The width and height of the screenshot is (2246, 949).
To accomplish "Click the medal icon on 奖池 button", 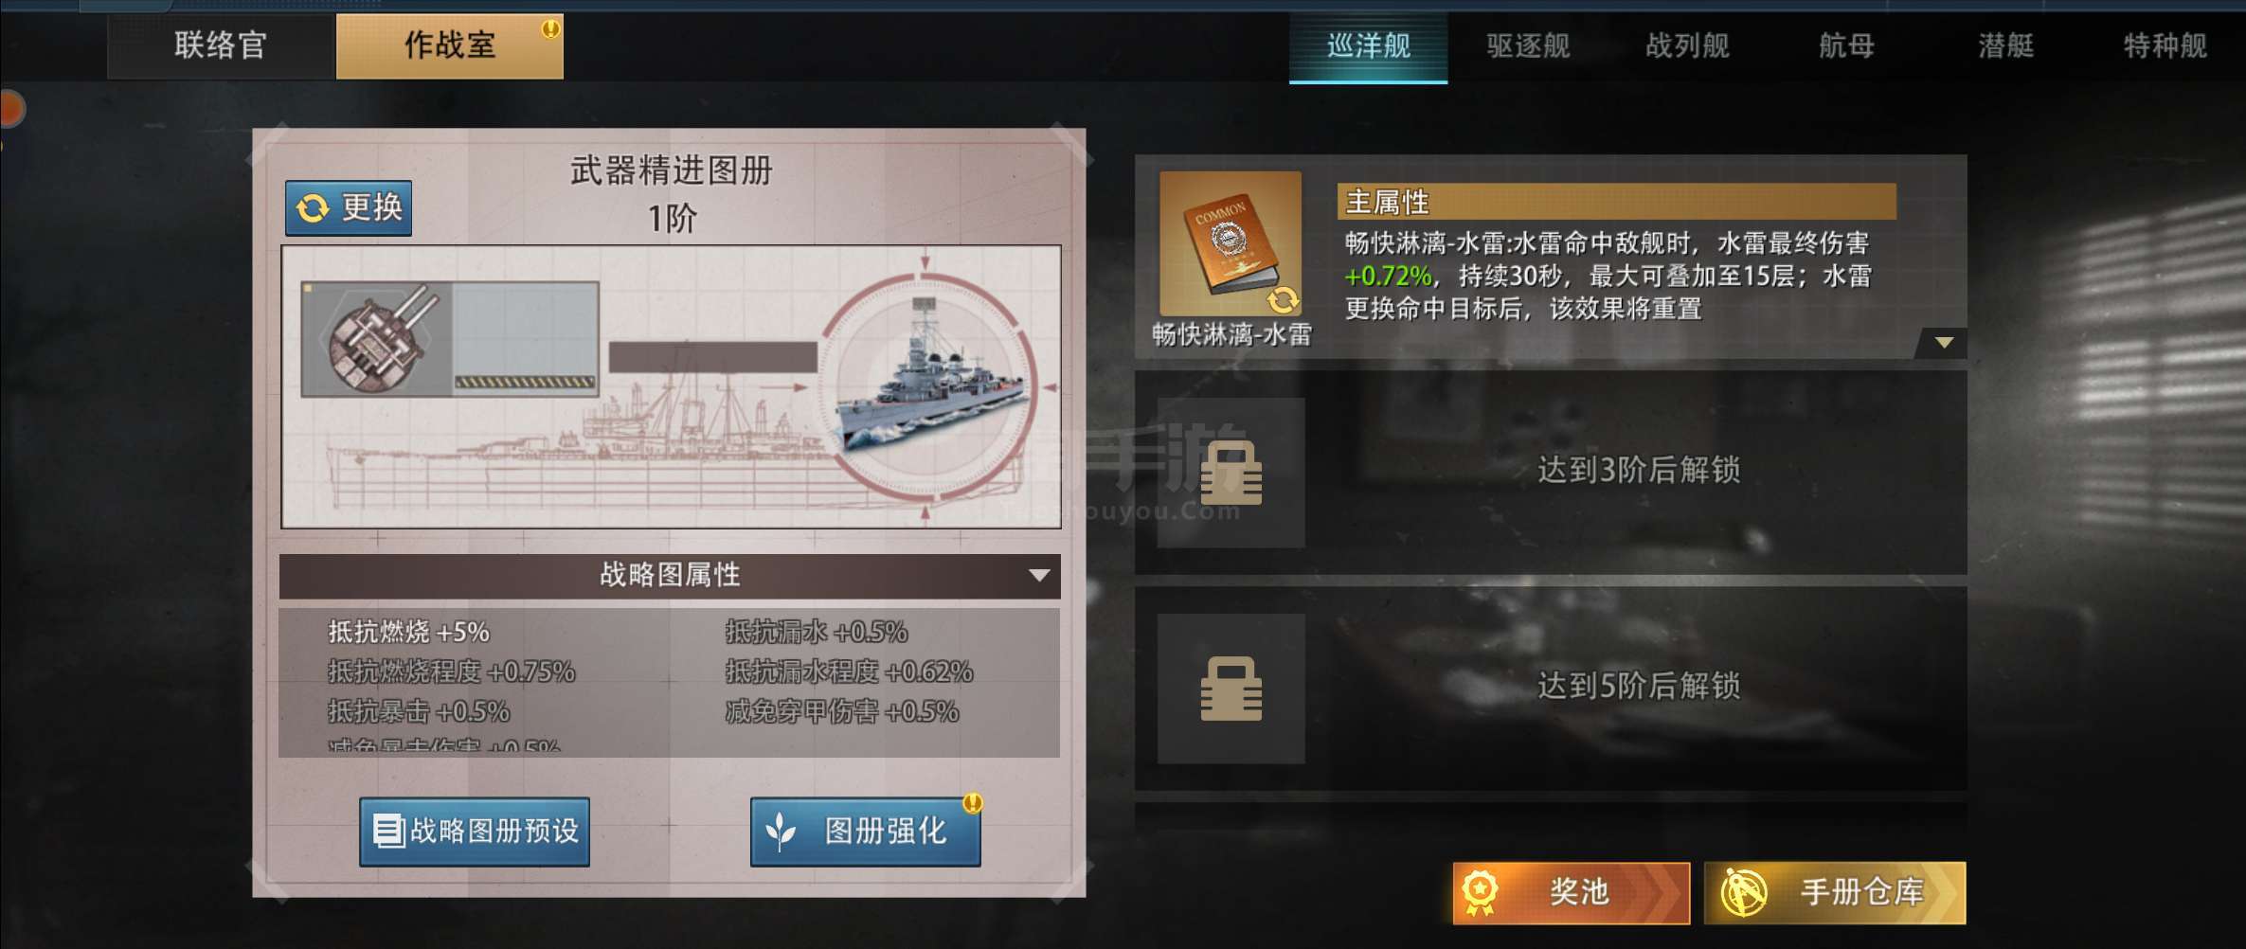I will (x=1480, y=892).
